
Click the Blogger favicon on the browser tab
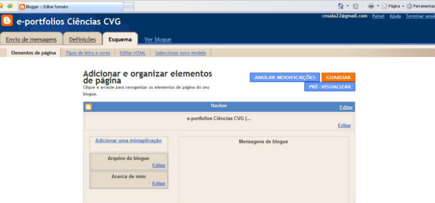click(22, 7)
